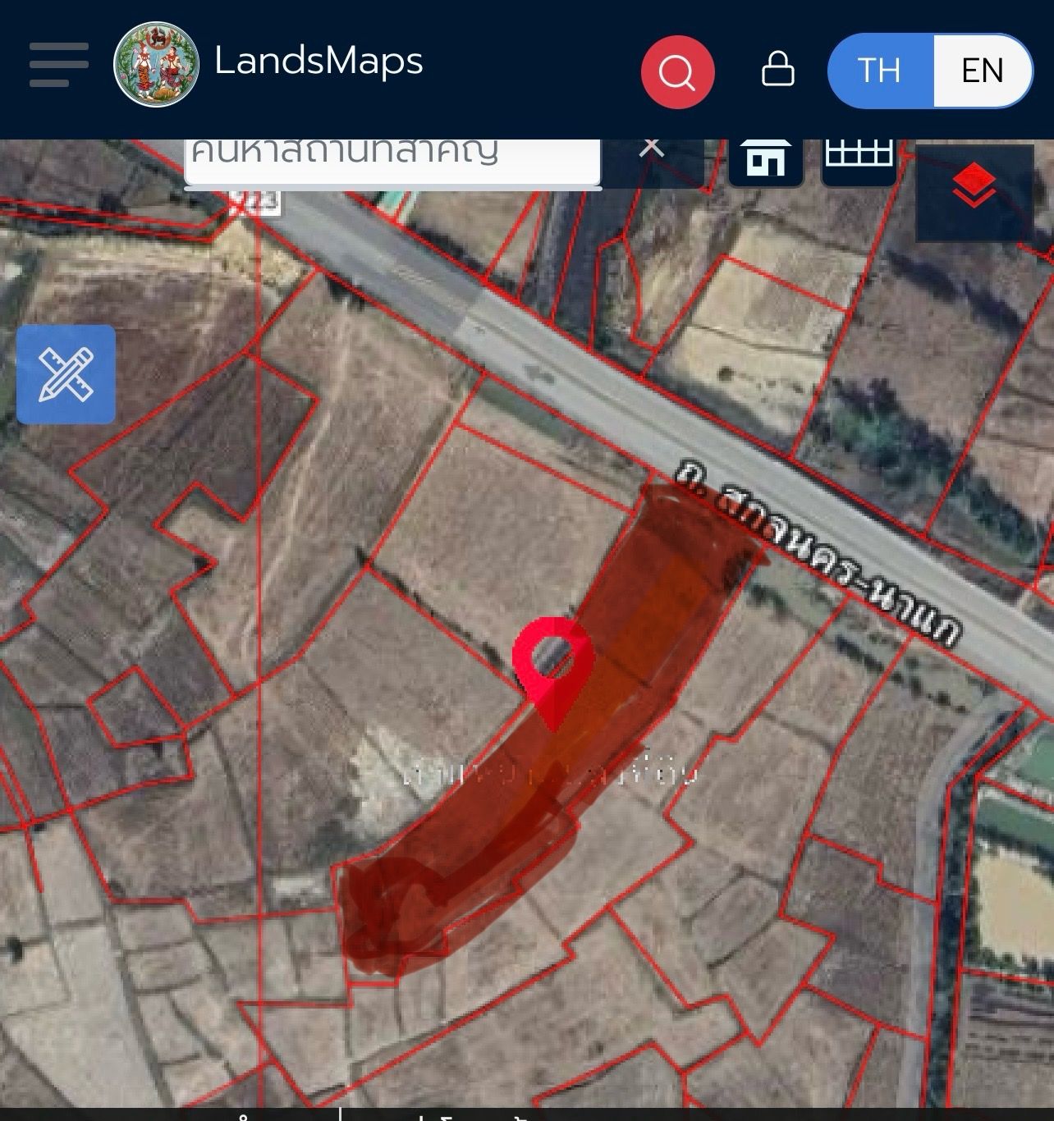1054x1121 pixels.
Task: Click the padlock login icon
Action: point(777,69)
